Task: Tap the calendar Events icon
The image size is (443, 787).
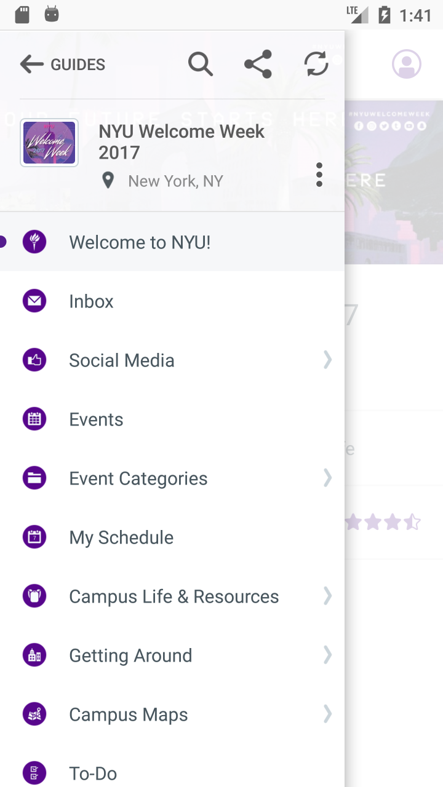Action: coord(34,419)
